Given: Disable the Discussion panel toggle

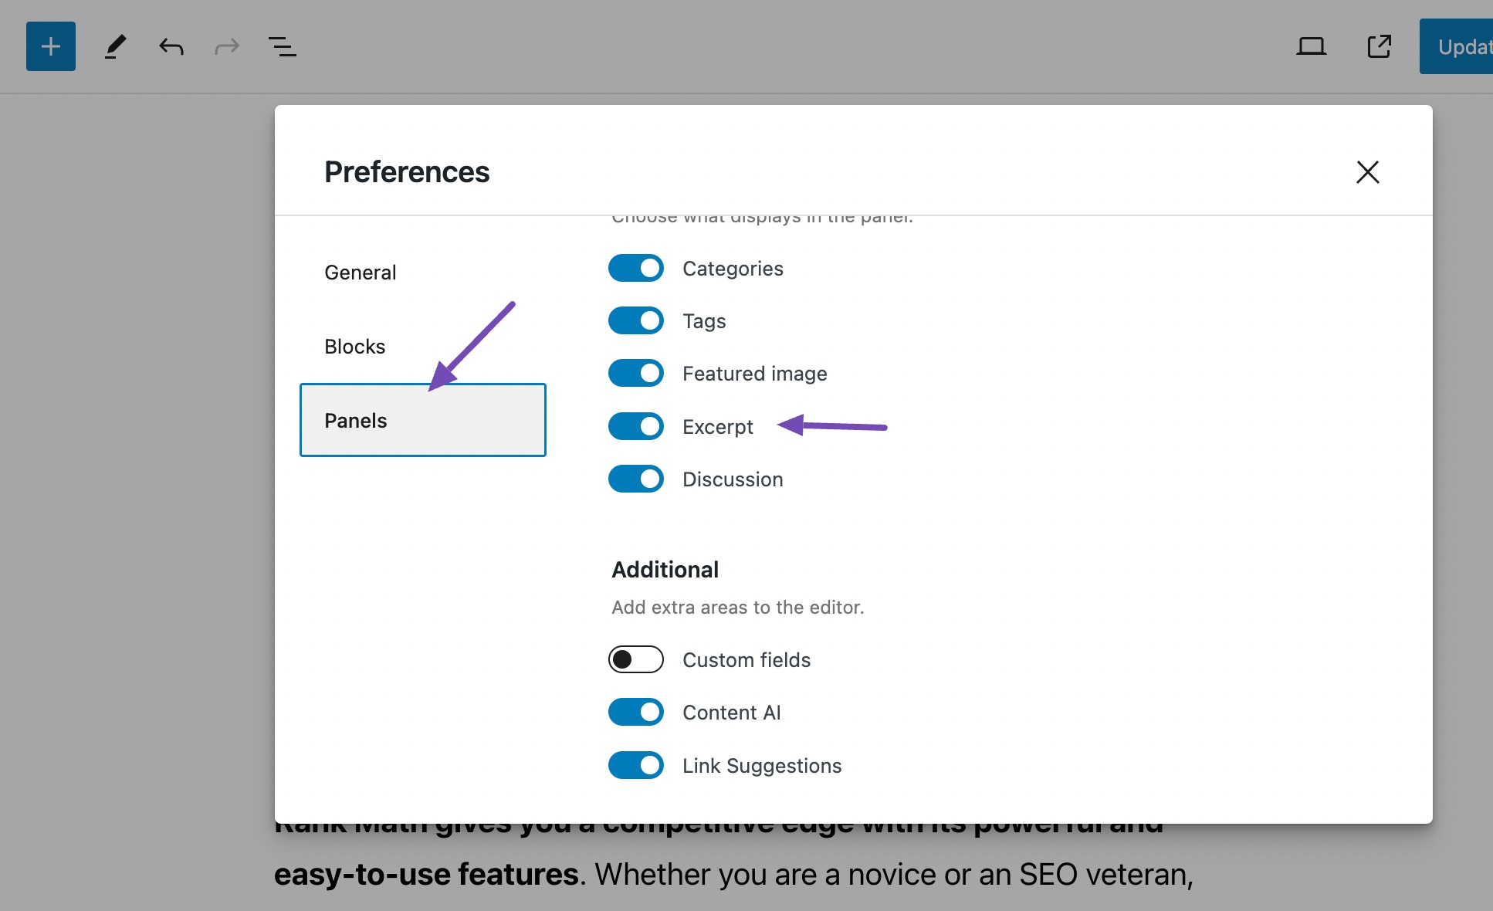Looking at the screenshot, I should tap(637, 479).
